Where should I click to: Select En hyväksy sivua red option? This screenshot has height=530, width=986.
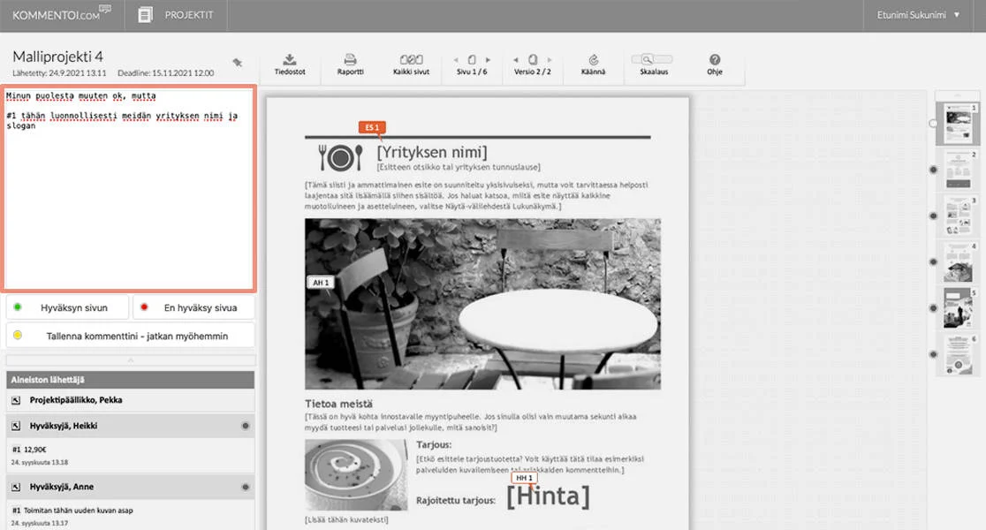(193, 307)
